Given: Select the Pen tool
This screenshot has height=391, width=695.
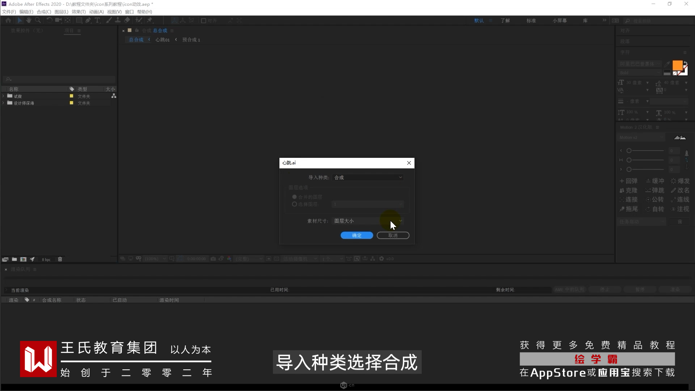Looking at the screenshot, I should [x=88, y=20].
